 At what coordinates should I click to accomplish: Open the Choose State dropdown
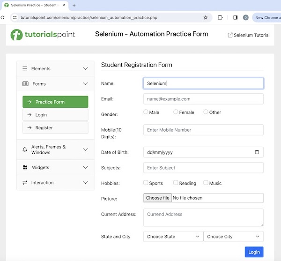tap(173, 237)
